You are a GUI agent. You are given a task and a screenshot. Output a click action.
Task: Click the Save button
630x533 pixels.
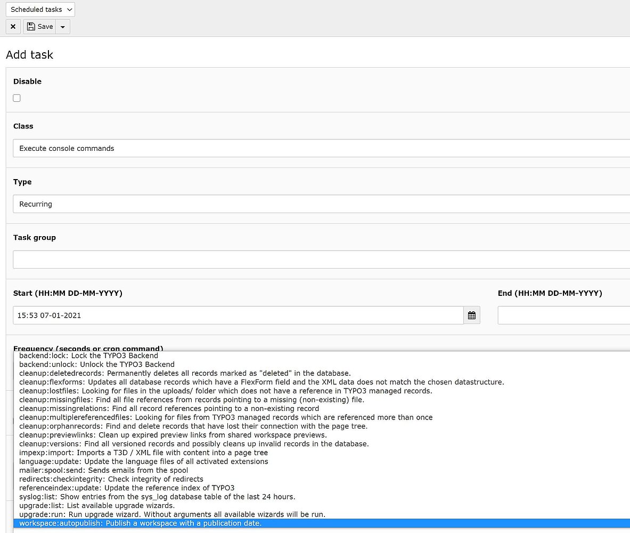tap(40, 27)
